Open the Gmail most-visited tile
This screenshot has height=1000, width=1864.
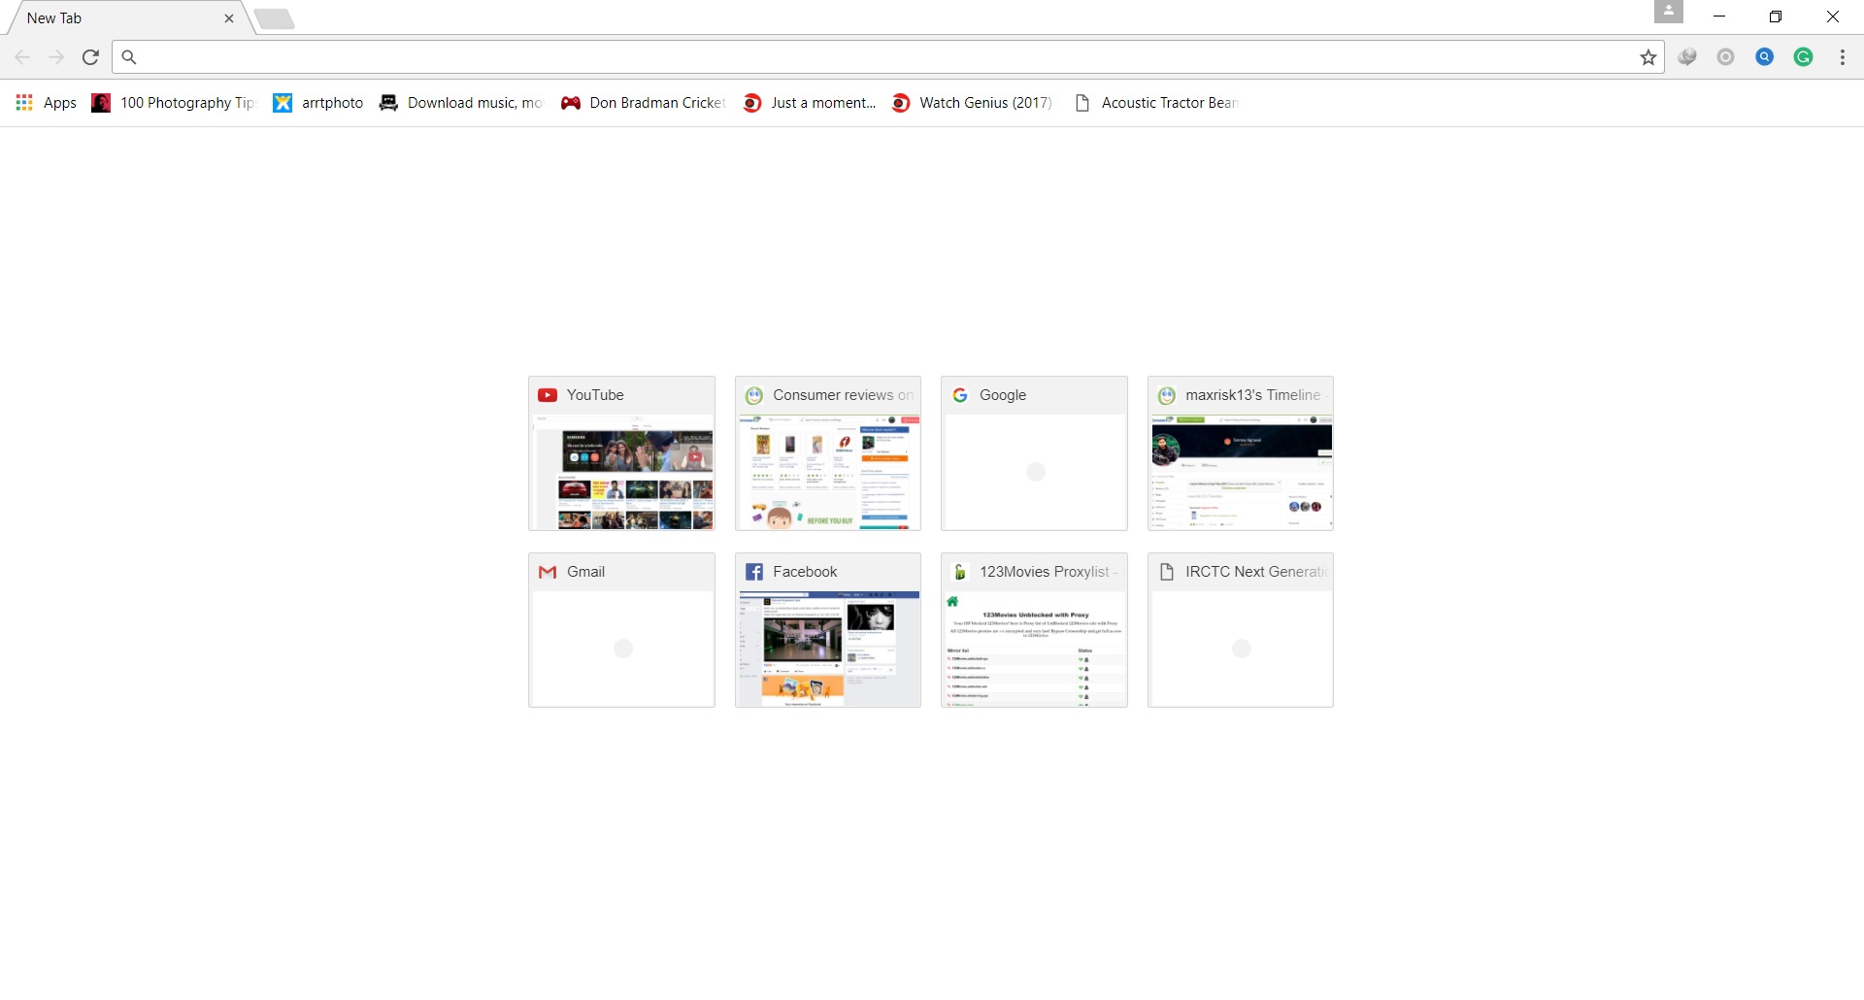(x=621, y=630)
